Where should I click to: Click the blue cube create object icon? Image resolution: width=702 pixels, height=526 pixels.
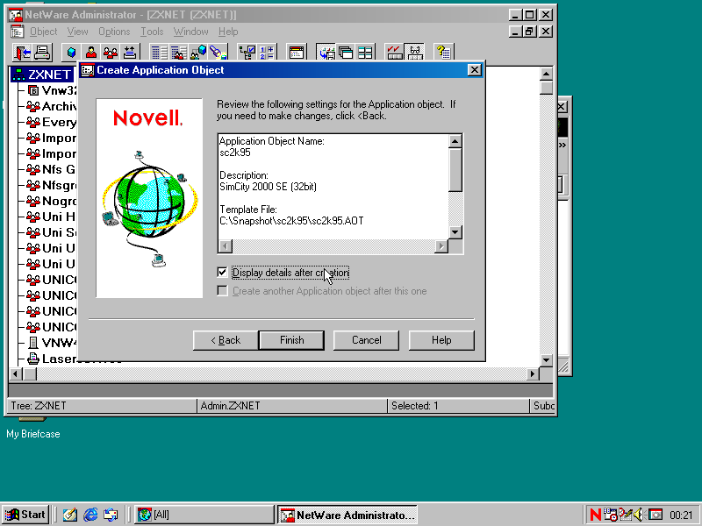(71, 53)
